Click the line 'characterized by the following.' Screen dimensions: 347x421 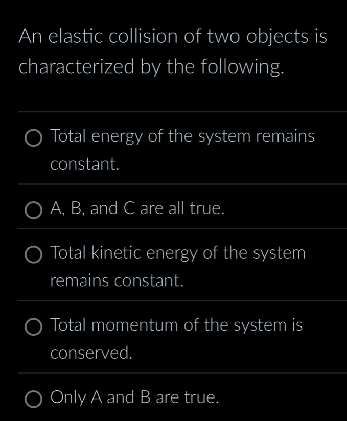point(151,66)
